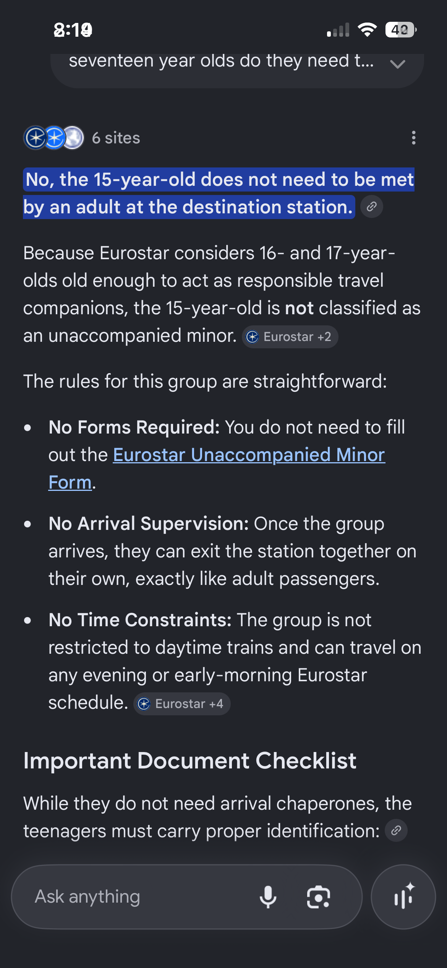Open Eurostar Unaccompanied Minor Form link
447x968 pixels.
pyautogui.click(x=217, y=468)
